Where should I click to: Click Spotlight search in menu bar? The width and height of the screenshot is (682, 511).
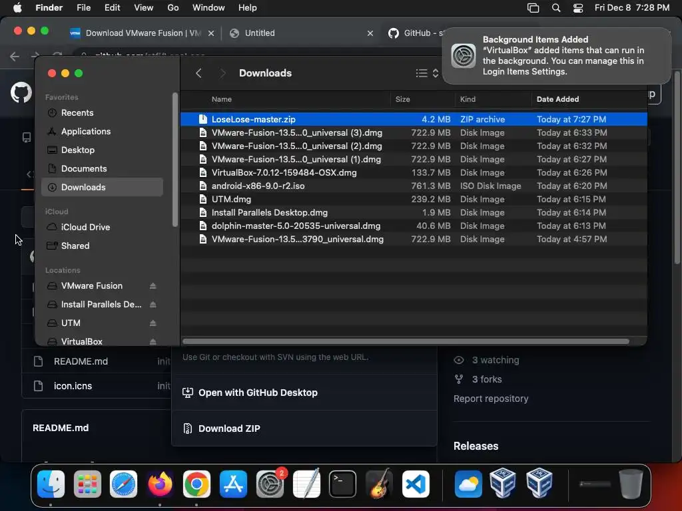556,8
